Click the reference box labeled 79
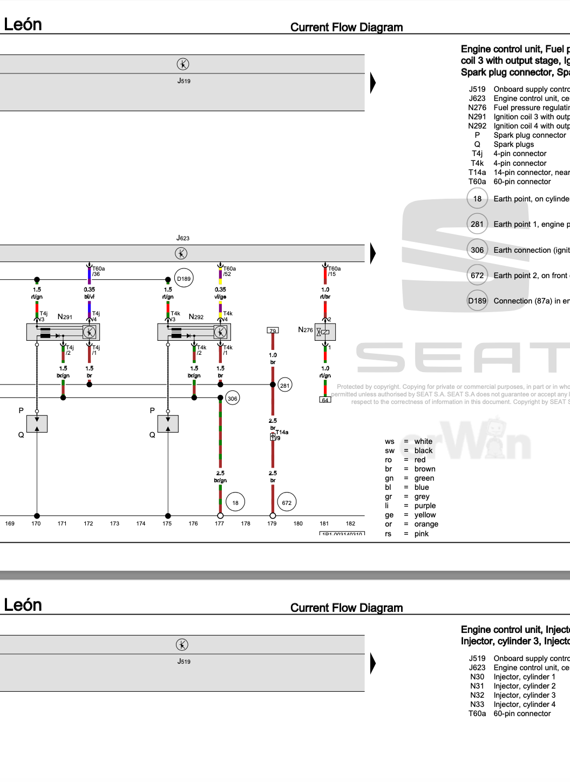Viewport: 570px width, 782px height. [273, 331]
